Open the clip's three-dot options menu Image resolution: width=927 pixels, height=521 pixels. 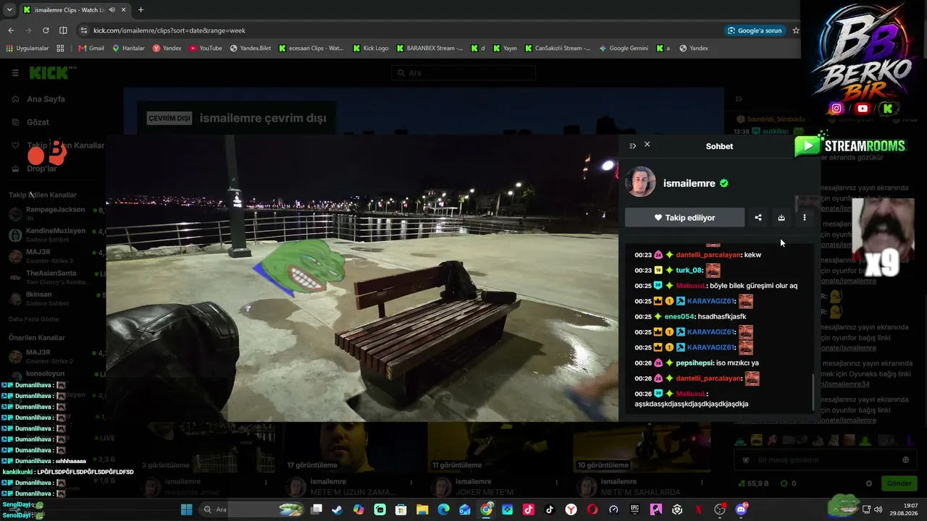804,217
